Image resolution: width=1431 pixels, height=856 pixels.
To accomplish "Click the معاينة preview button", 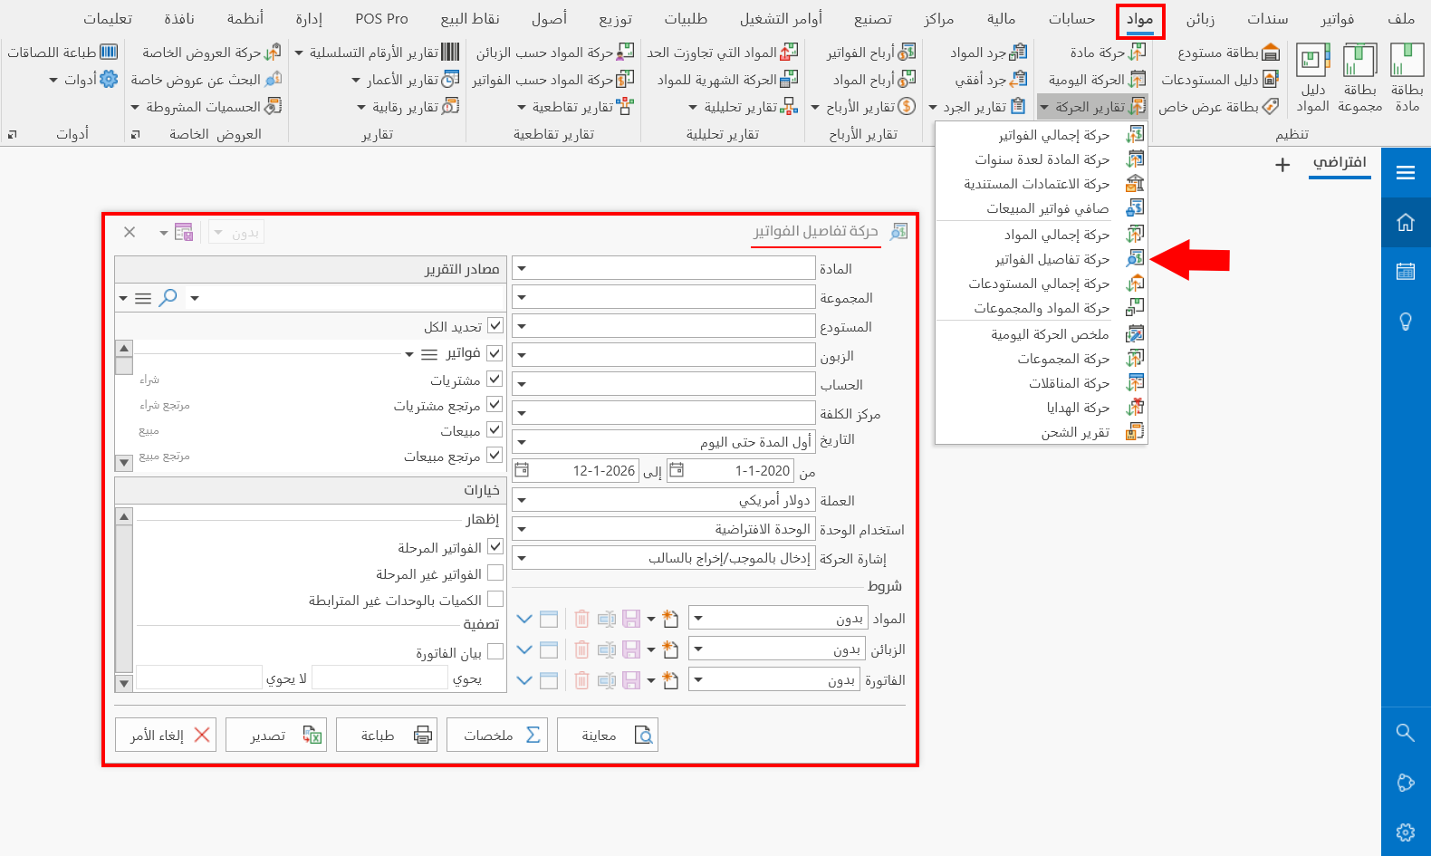I will point(608,735).
